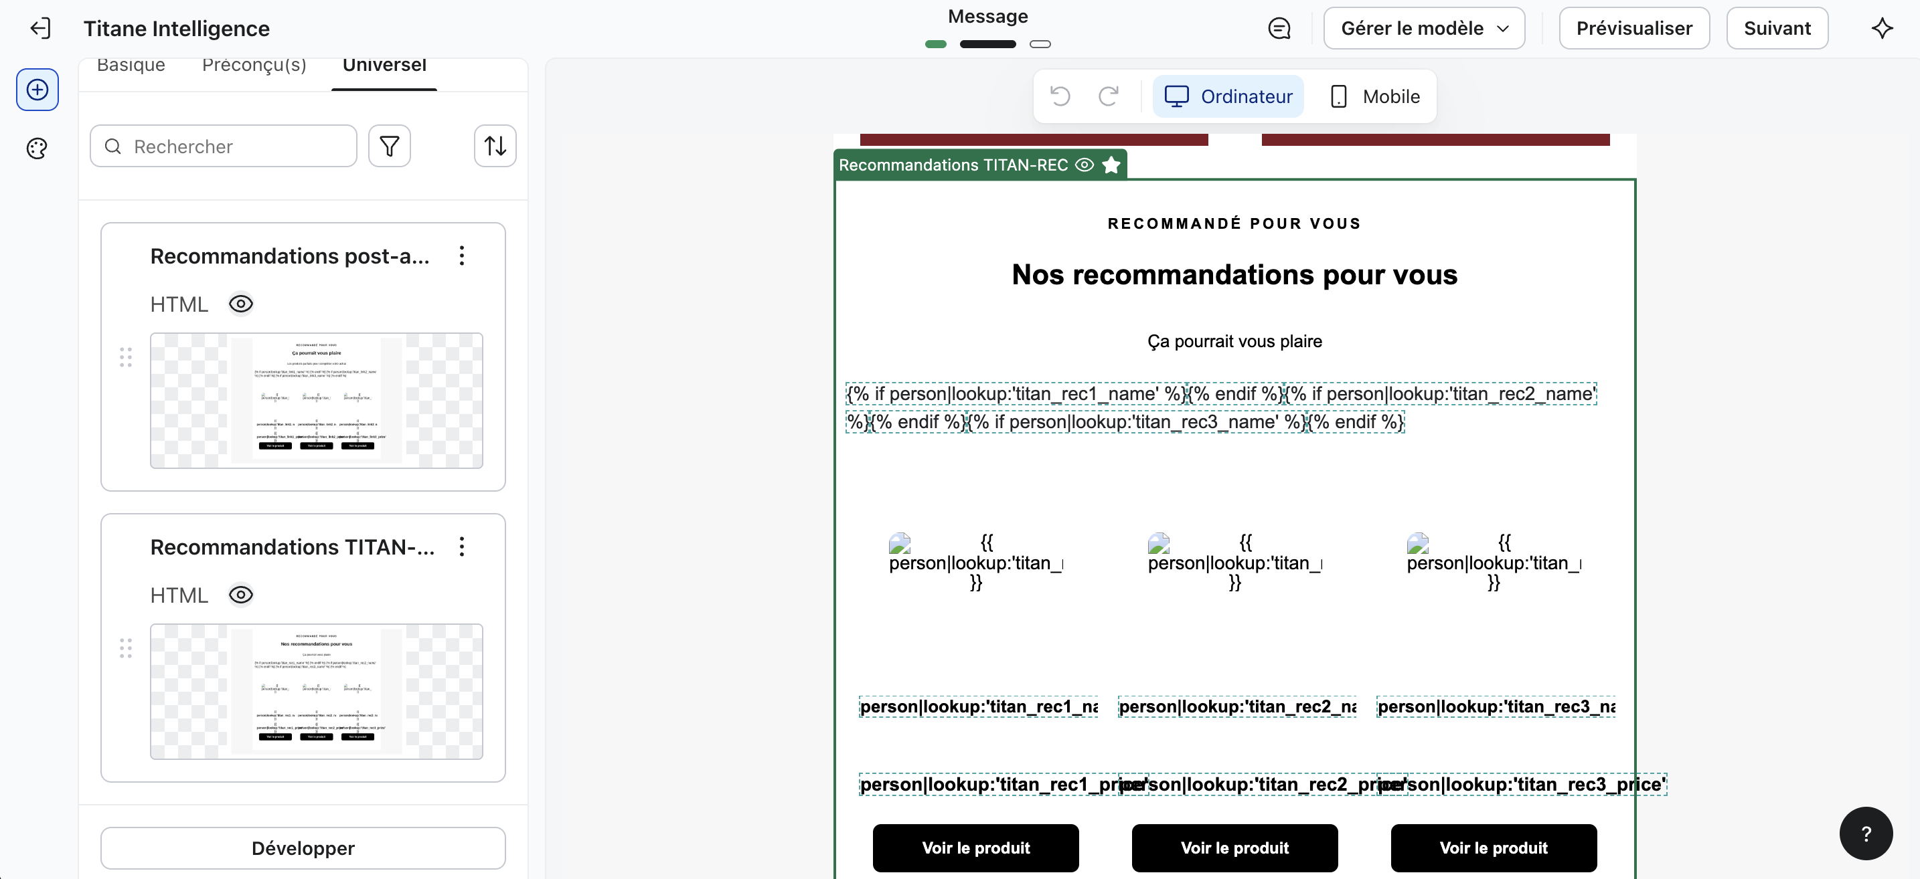Open Gérer le modèle dropdown
The height and width of the screenshot is (879, 1920).
tap(1424, 28)
